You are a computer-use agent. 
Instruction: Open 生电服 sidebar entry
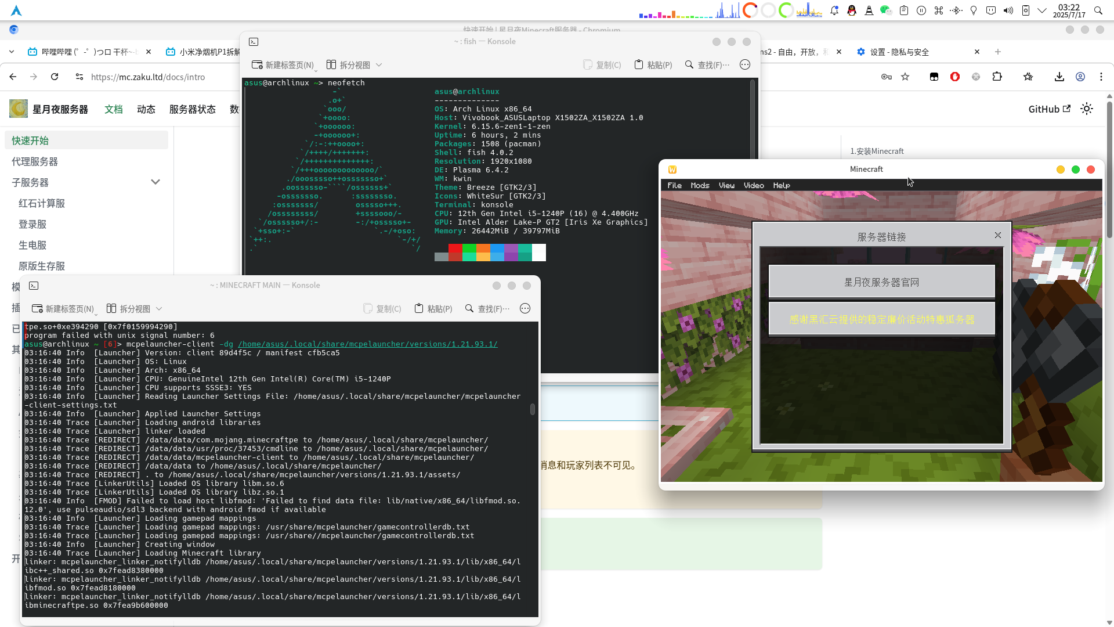click(x=32, y=245)
